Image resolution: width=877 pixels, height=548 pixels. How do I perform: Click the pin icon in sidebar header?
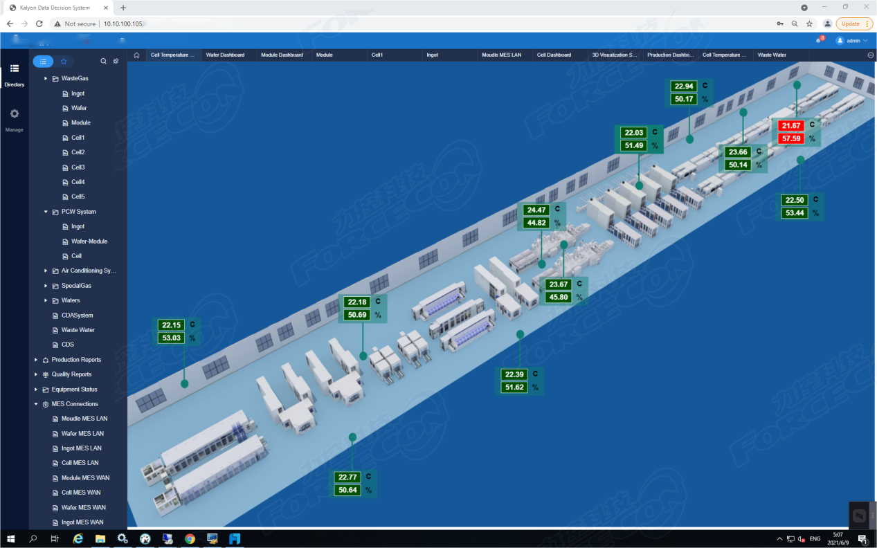116,61
